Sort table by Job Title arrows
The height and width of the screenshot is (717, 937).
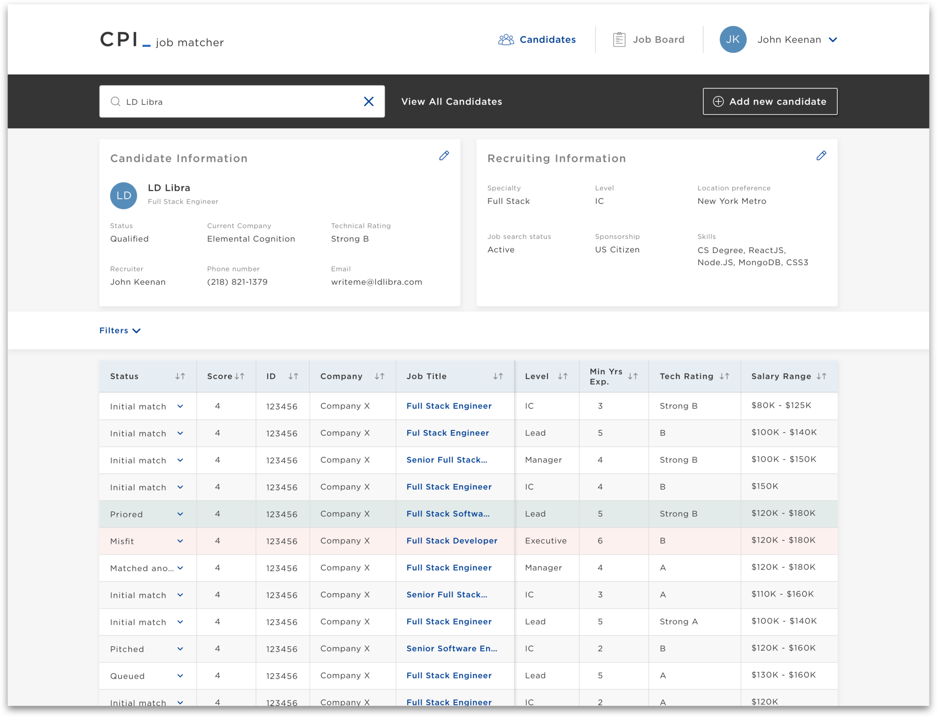pos(498,376)
